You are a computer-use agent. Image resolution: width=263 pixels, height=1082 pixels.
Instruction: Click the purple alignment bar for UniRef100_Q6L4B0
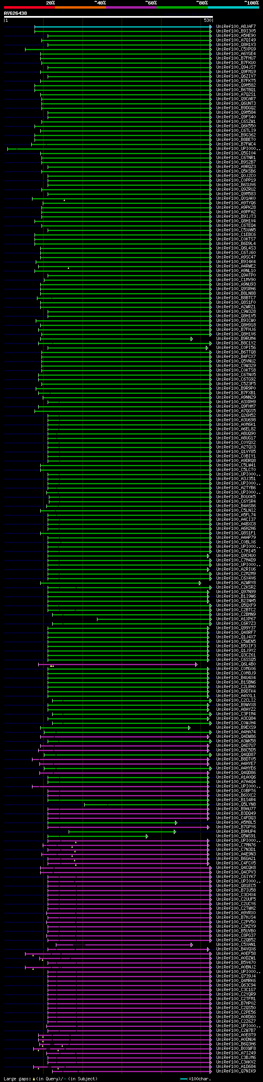[118, 664]
